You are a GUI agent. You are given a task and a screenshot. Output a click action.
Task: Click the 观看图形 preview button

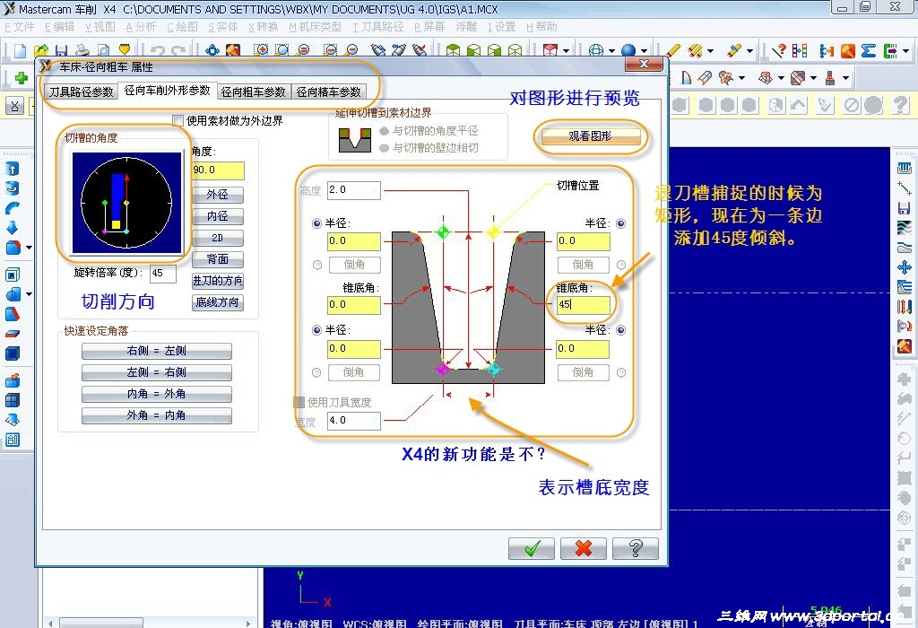pyautogui.click(x=590, y=135)
